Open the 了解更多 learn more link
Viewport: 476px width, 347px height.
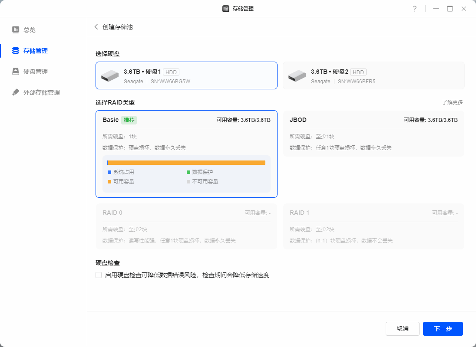(x=453, y=102)
